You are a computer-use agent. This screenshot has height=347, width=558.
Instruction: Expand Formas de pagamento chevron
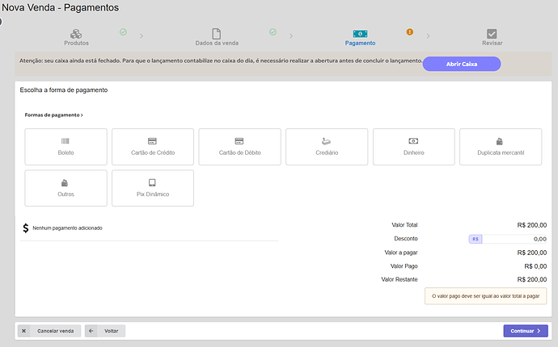coord(82,115)
